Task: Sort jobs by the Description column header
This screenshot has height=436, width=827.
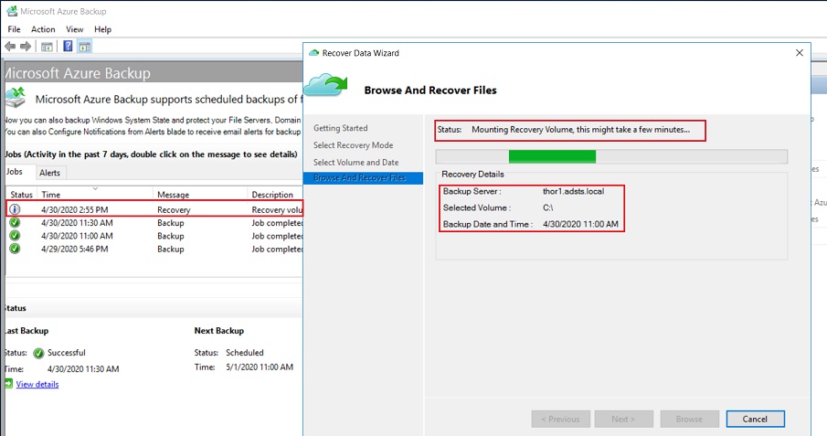Action: (275, 195)
